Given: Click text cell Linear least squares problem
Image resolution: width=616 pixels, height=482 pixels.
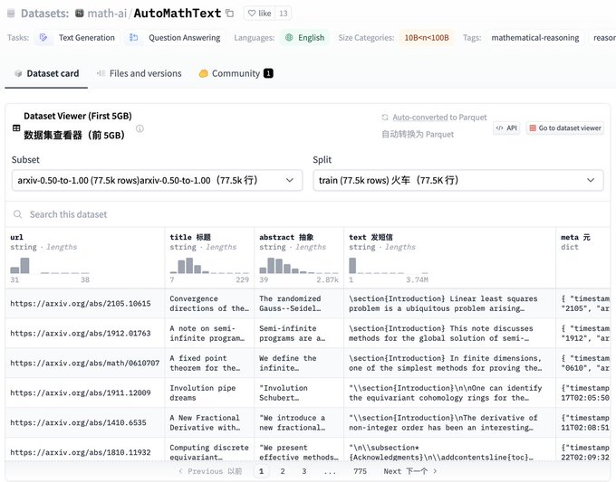Looking at the screenshot, I should pyautogui.click(x=450, y=304).
